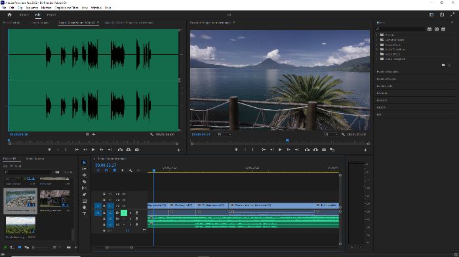Toggle A1 source patching button
This screenshot has height=257, width=459.
point(98,213)
